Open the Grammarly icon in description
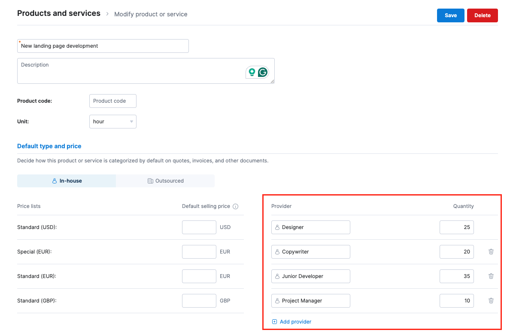Image resolution: width=507 pixels, height=333 pixels. tap(263, 72)
